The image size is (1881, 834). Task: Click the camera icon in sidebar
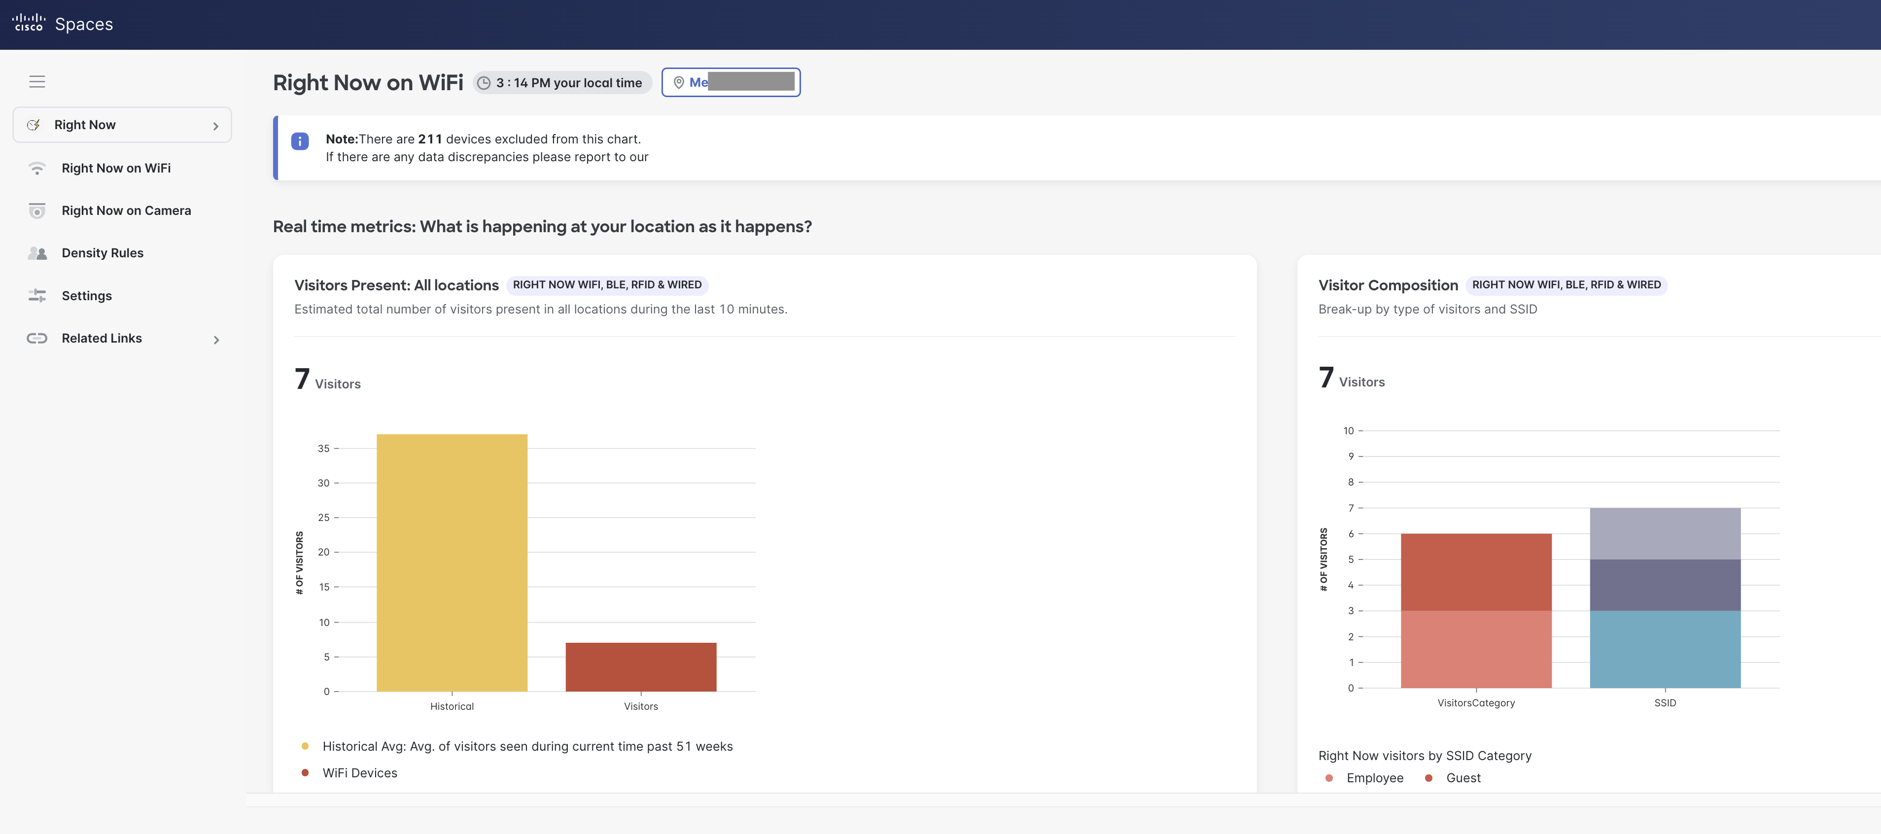click(x=36, y=211)
